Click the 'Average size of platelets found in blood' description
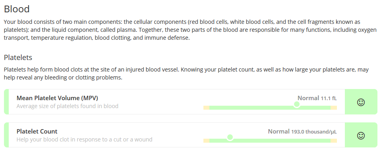Image resolution: width=383 pixels, height=153 pixels. pyautogui.click(x=68, y=106)
